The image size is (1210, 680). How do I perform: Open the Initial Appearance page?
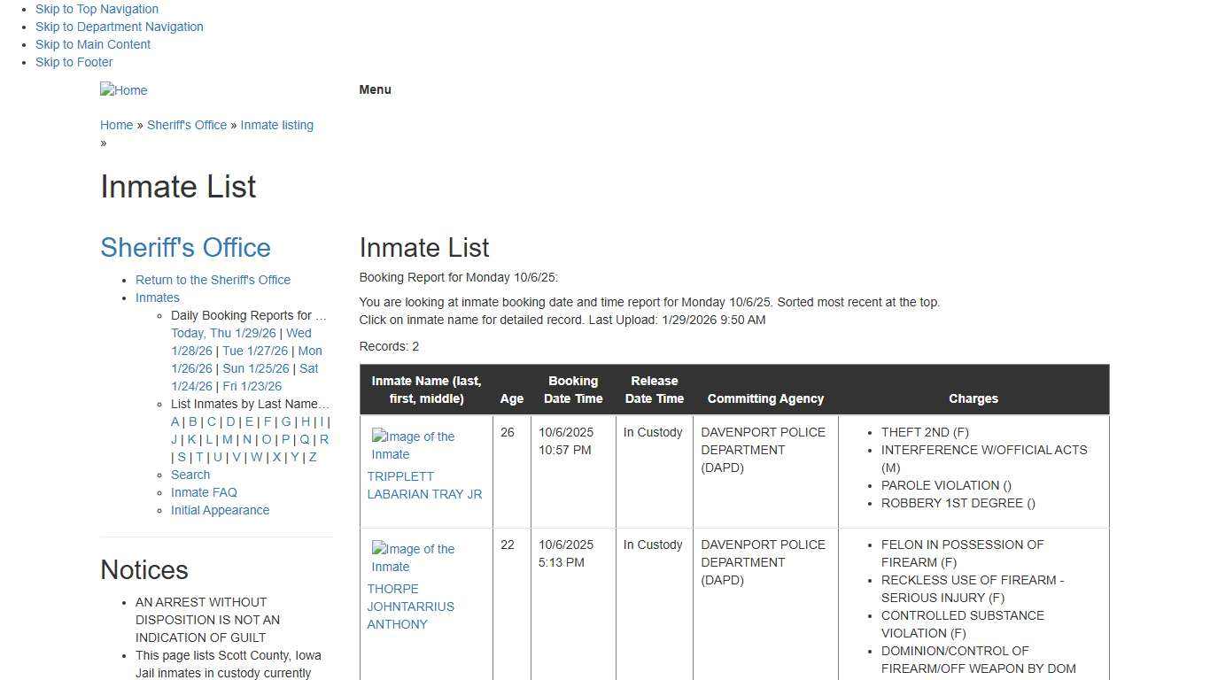click(x=220, y=510)
